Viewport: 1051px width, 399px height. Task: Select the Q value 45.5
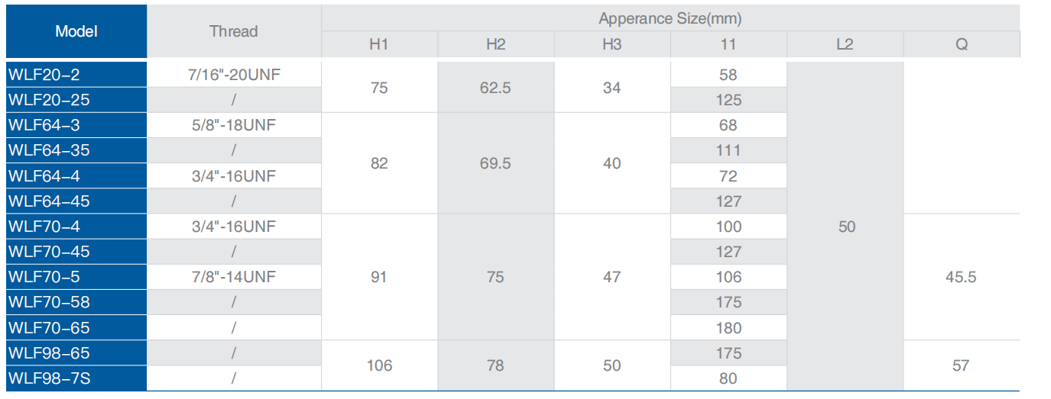(x=961, y=277)
